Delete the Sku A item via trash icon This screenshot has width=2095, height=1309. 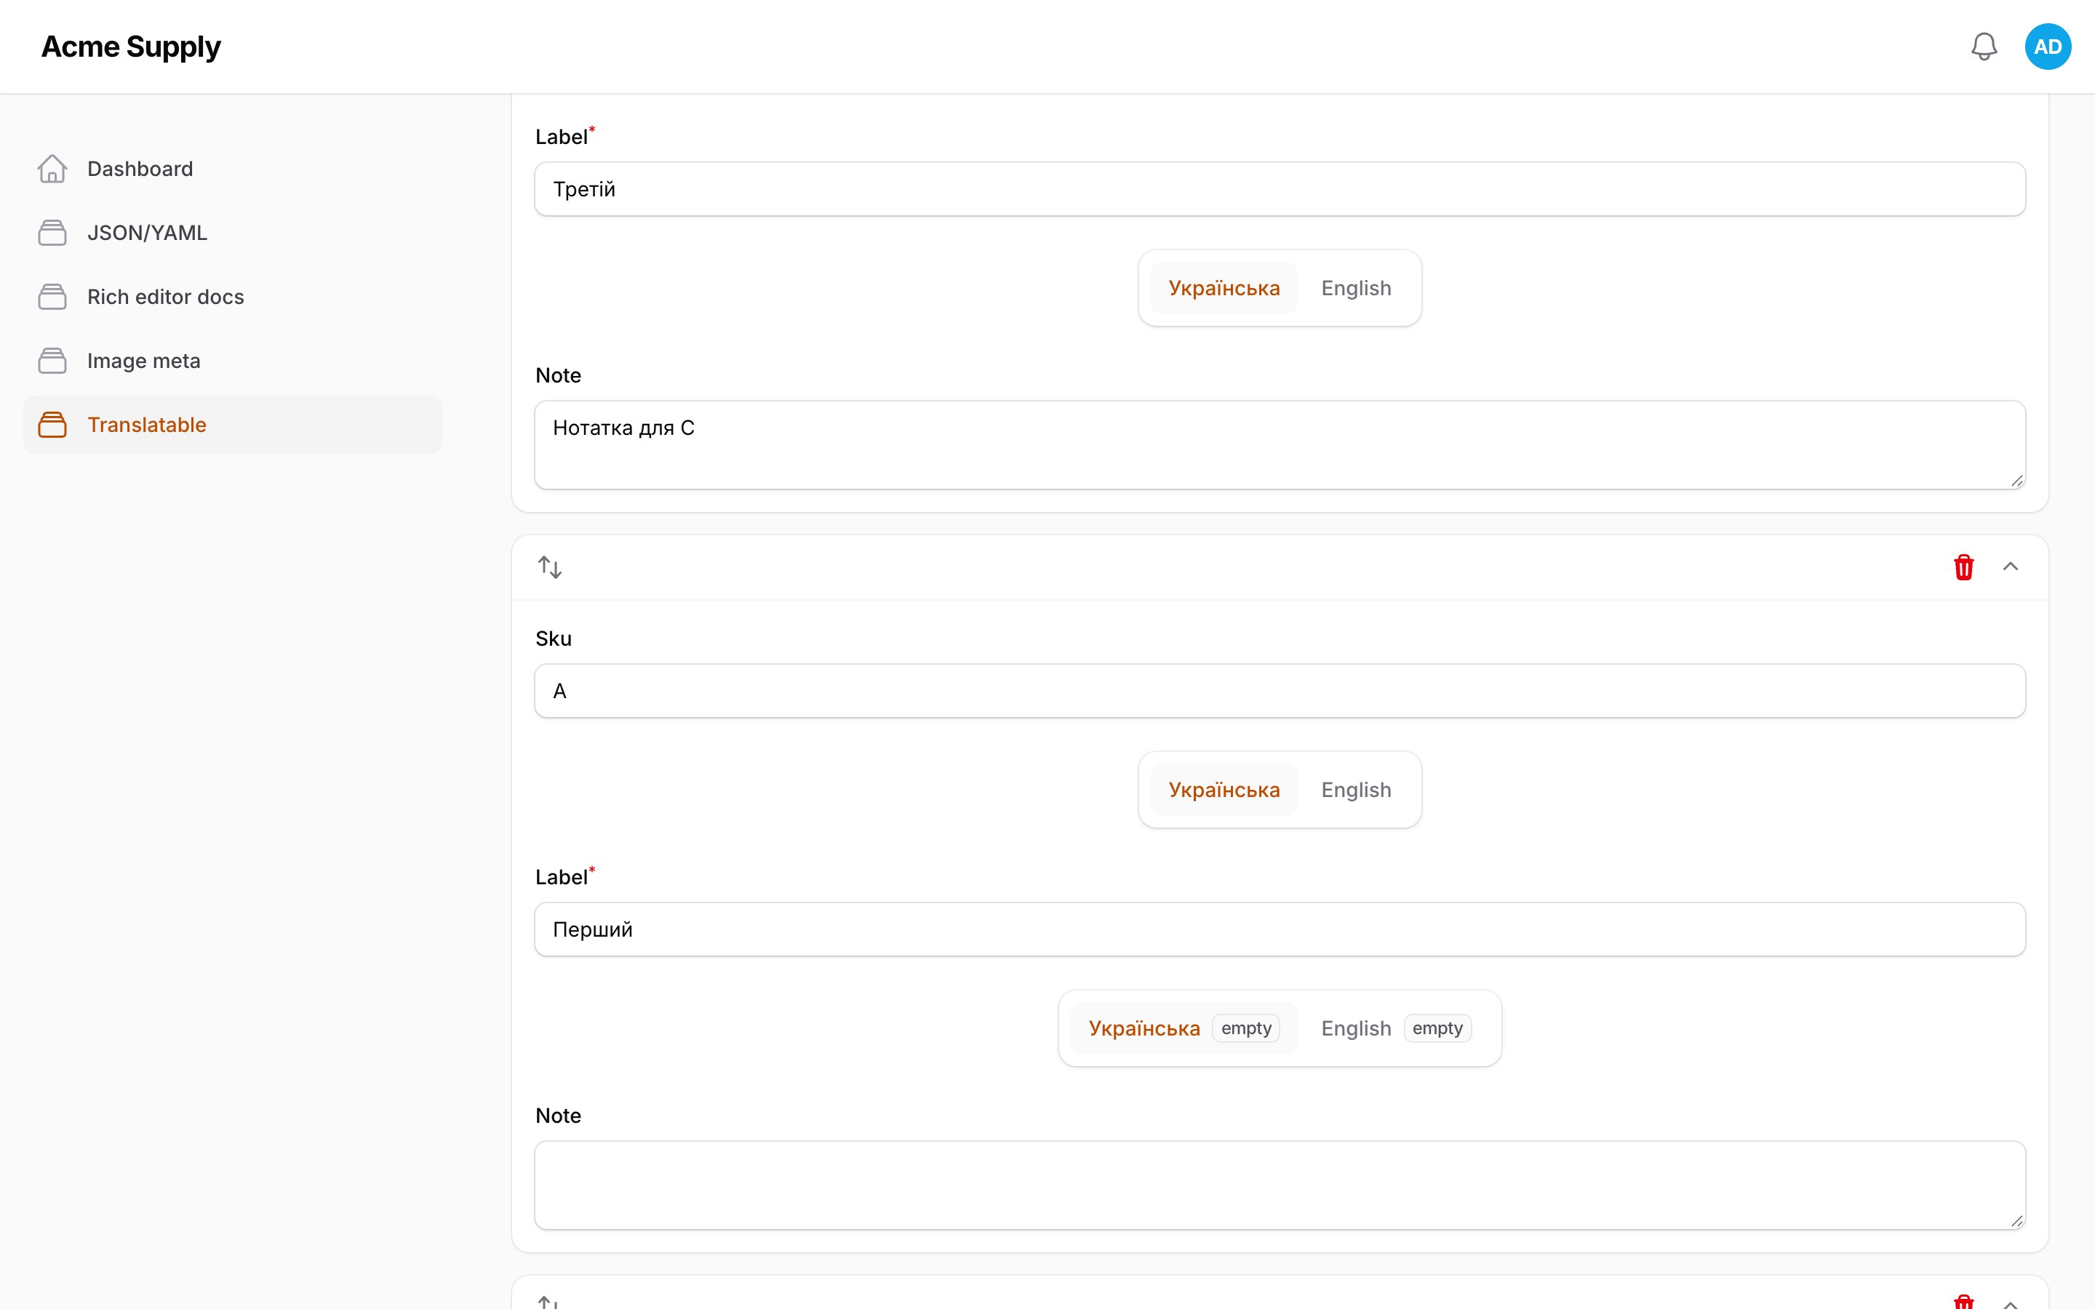[x=1963, y=567]
